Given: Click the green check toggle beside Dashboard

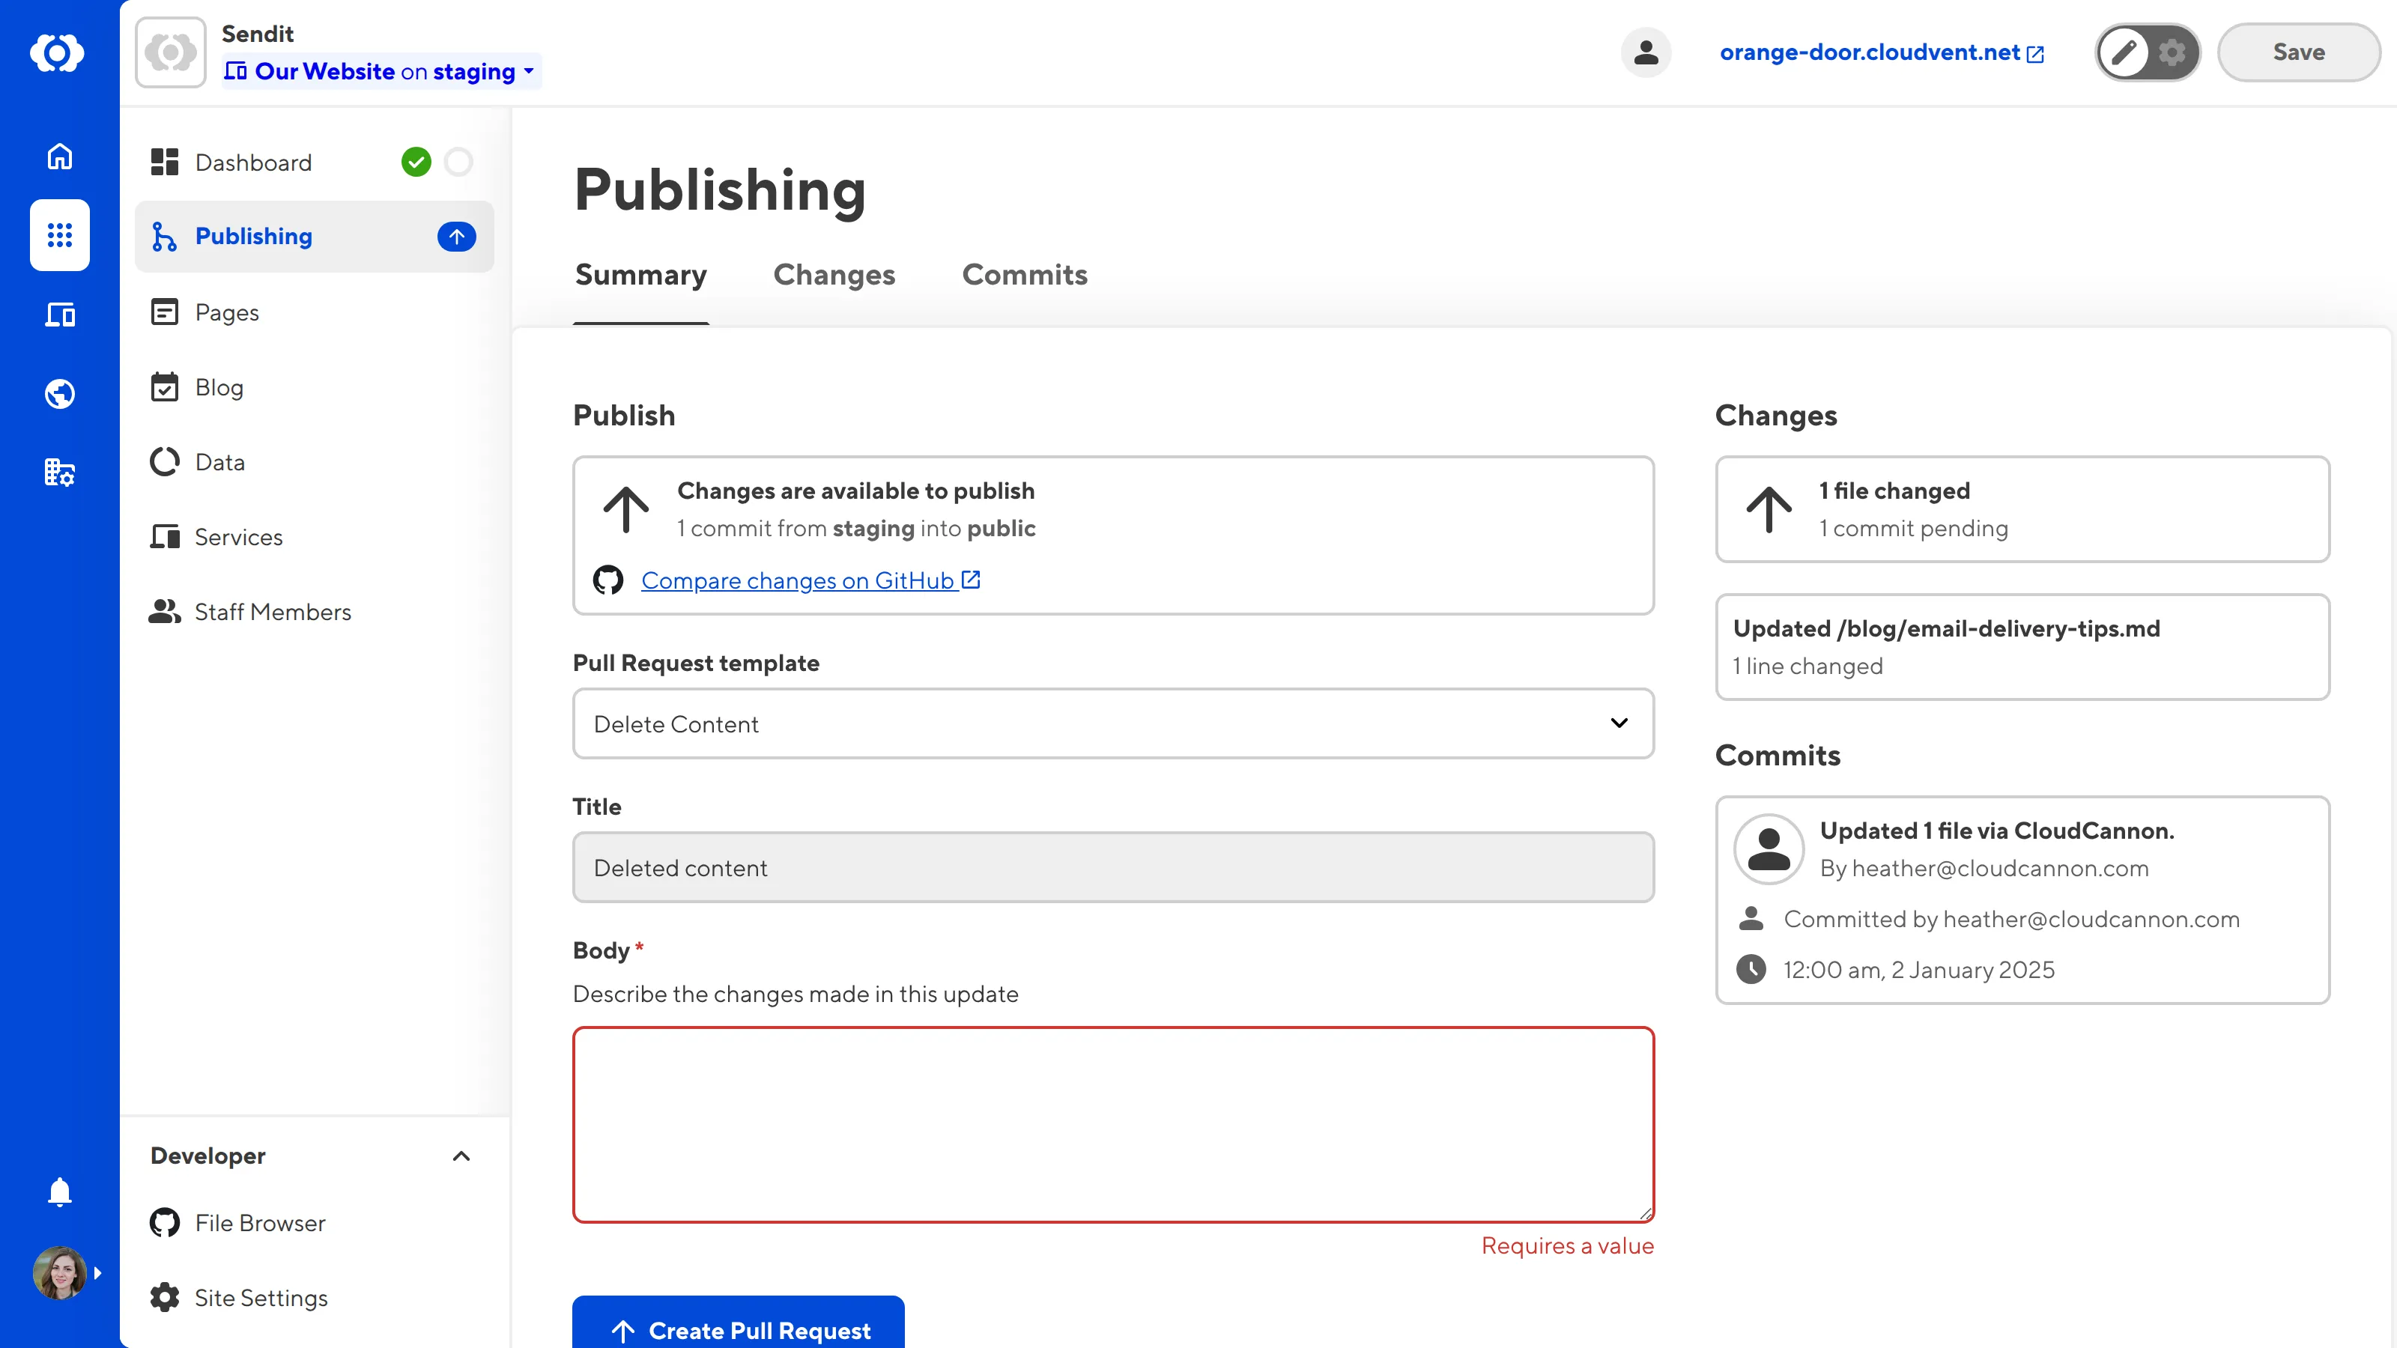Looking at the screenshot, I should pyautogui.click(x=416, y=162).
